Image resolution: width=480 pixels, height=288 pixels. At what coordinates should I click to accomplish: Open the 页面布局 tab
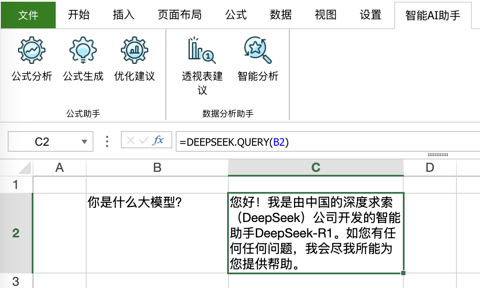pos(180,14)
